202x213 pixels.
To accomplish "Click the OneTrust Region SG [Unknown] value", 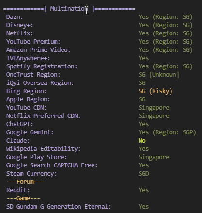I will coord(159,75).
